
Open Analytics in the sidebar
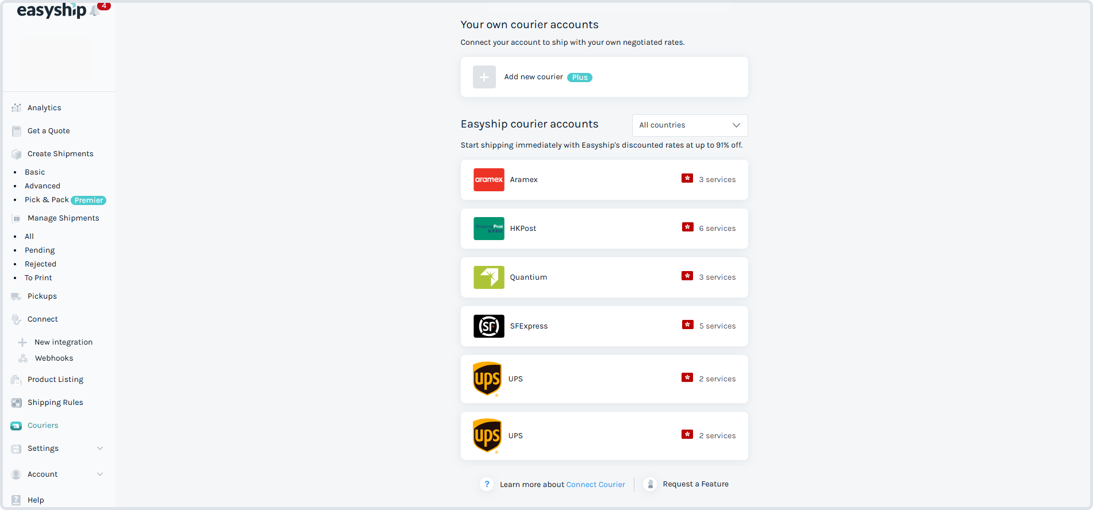[44, 108]
